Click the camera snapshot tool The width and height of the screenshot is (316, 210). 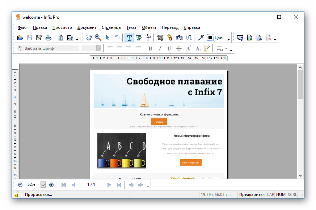point(179,38)
